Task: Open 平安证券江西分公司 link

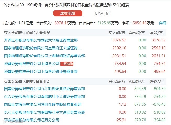Action: [32, 120]
